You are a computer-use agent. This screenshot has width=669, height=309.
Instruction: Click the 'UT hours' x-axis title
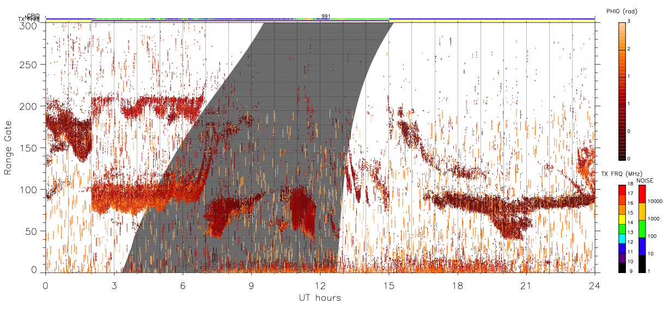click(320, 298)
